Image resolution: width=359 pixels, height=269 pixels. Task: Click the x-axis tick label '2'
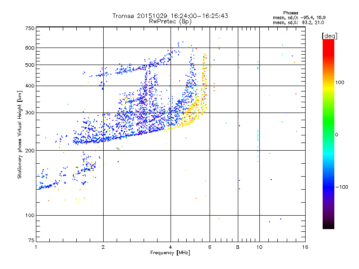pyautogui.click(x=103, y=247)
